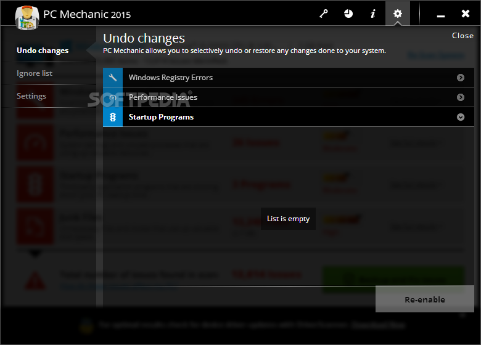Click the Re-enable button
The width and height of the screenshot is (481, 345).
(424, 299)
